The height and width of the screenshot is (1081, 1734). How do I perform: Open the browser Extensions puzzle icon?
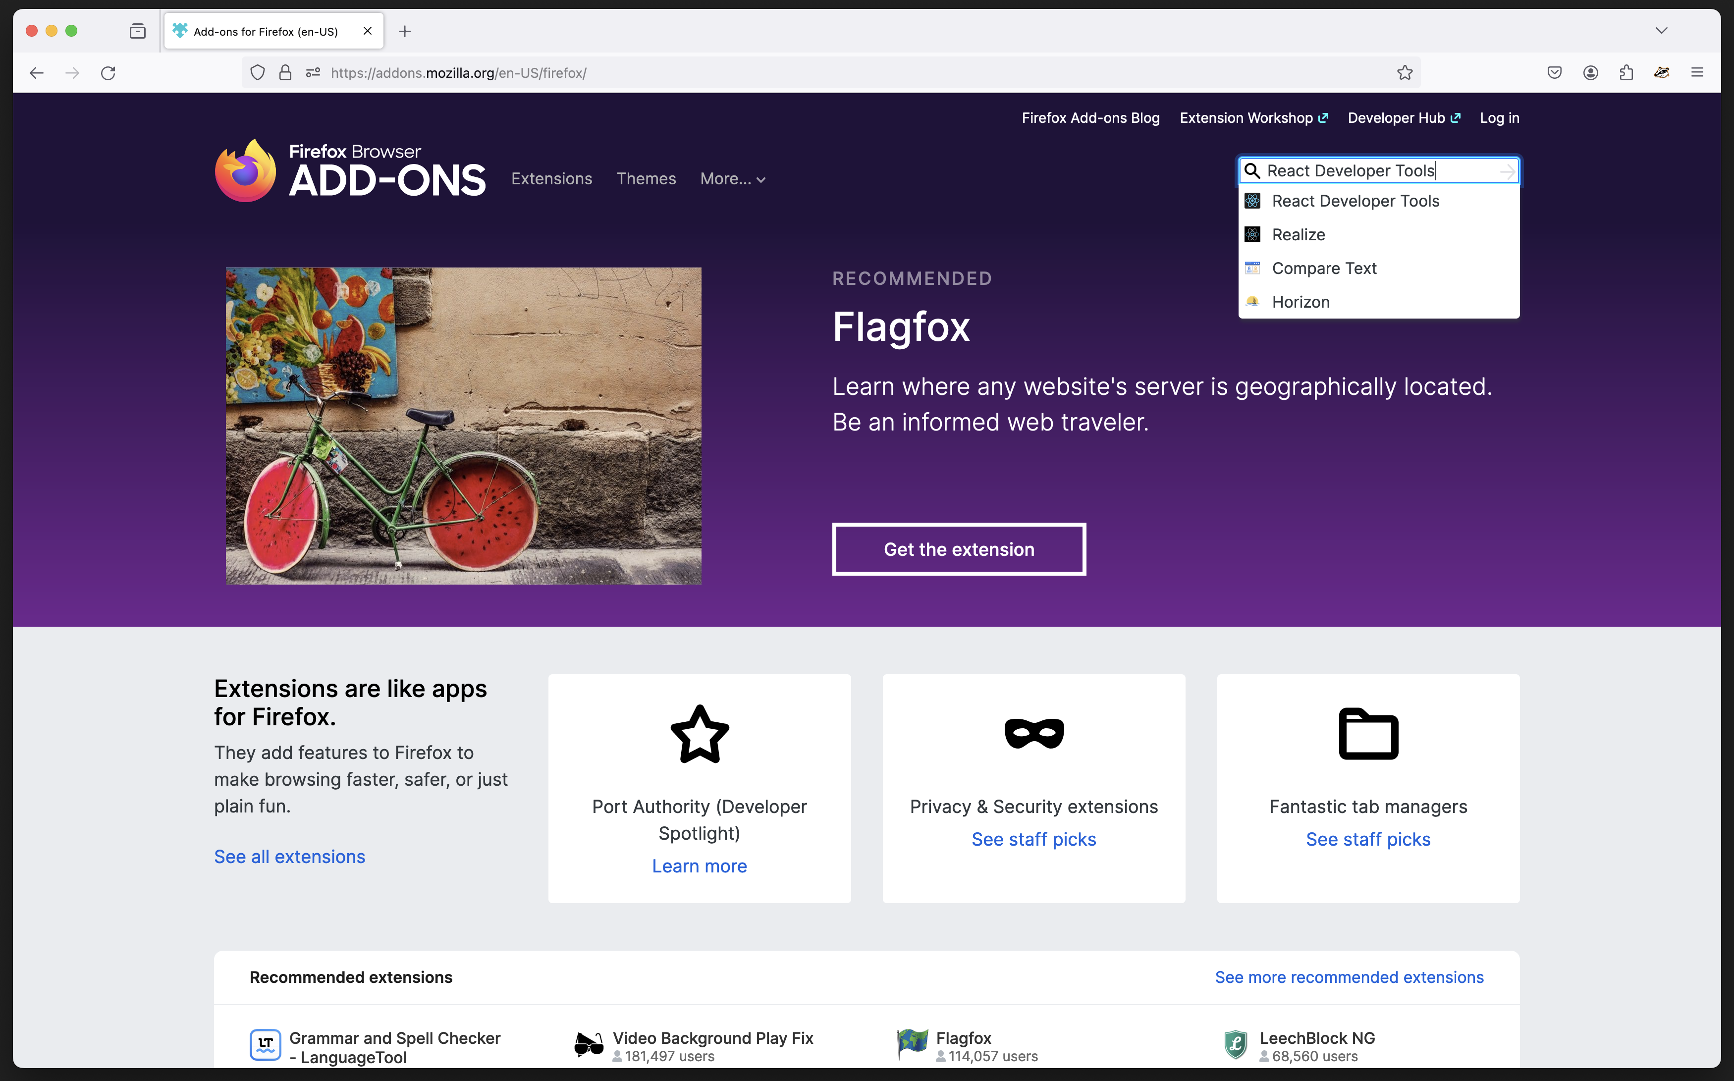click(1626, 73)
